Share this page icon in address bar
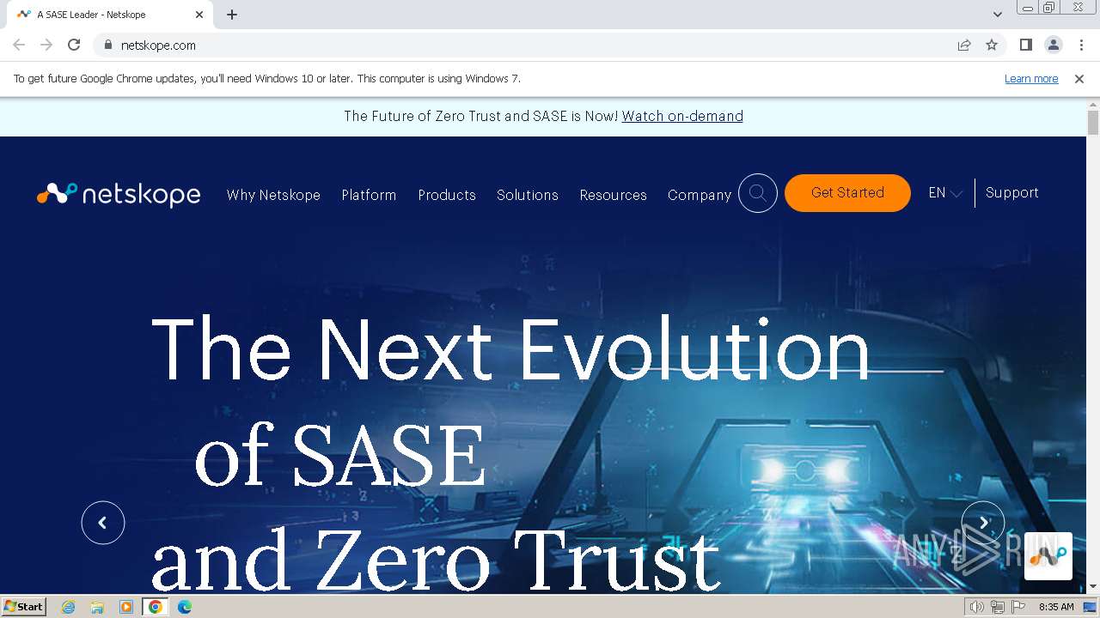The width and height of the screenshot is (1100, 618). click(964, 45)
